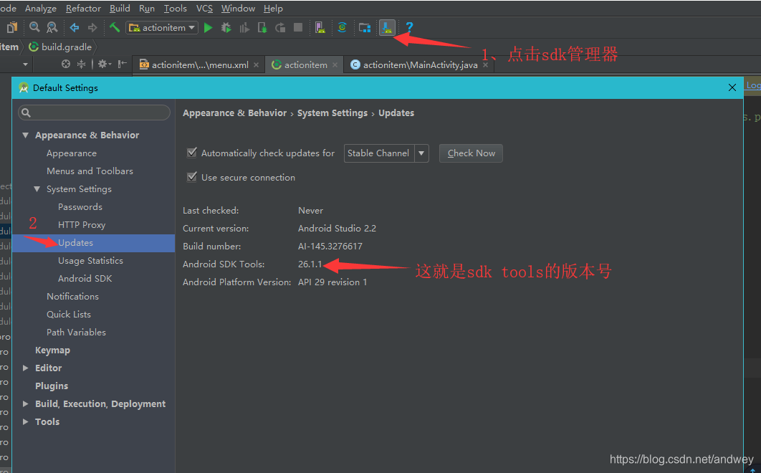Expand the Editor settings section
Image resolution: width=761 pixels, height=473 pixels.
click(x=25, y=368)
